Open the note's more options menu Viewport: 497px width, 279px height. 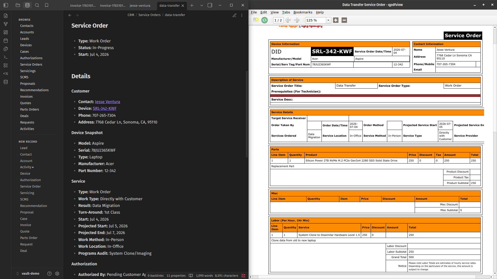click(x=242, y=15)
